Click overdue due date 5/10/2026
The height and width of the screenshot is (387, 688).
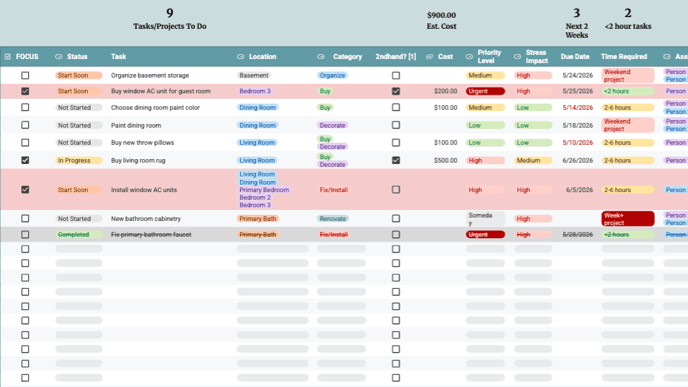point(577,143)
